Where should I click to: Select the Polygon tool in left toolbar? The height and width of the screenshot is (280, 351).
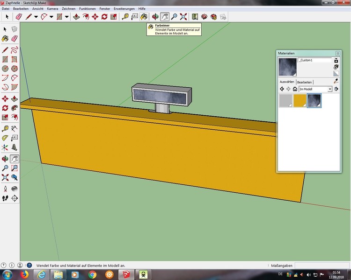click(x=15, y=68)
